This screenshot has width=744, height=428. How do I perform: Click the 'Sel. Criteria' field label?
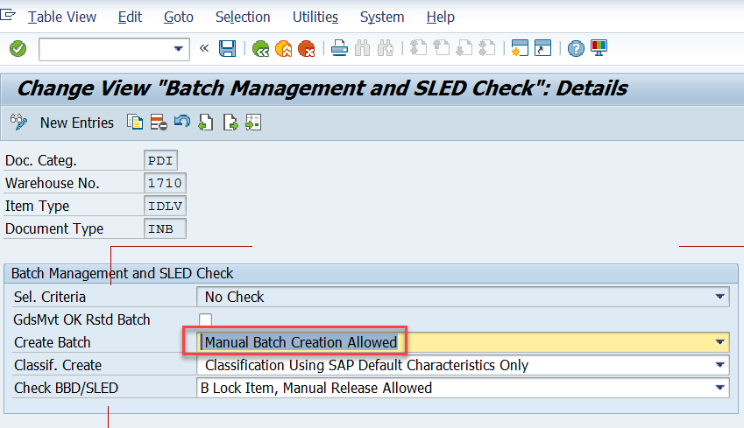point(50,297)
